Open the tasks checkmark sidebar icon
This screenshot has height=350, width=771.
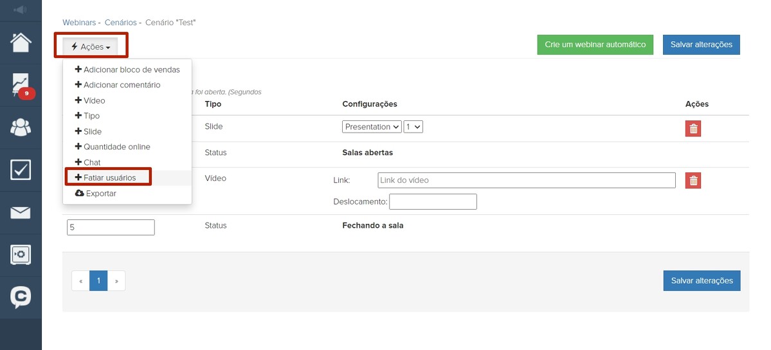[21, 170]
